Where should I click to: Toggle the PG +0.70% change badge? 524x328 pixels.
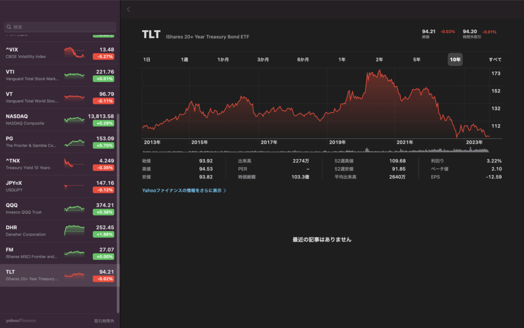[103, 146]
